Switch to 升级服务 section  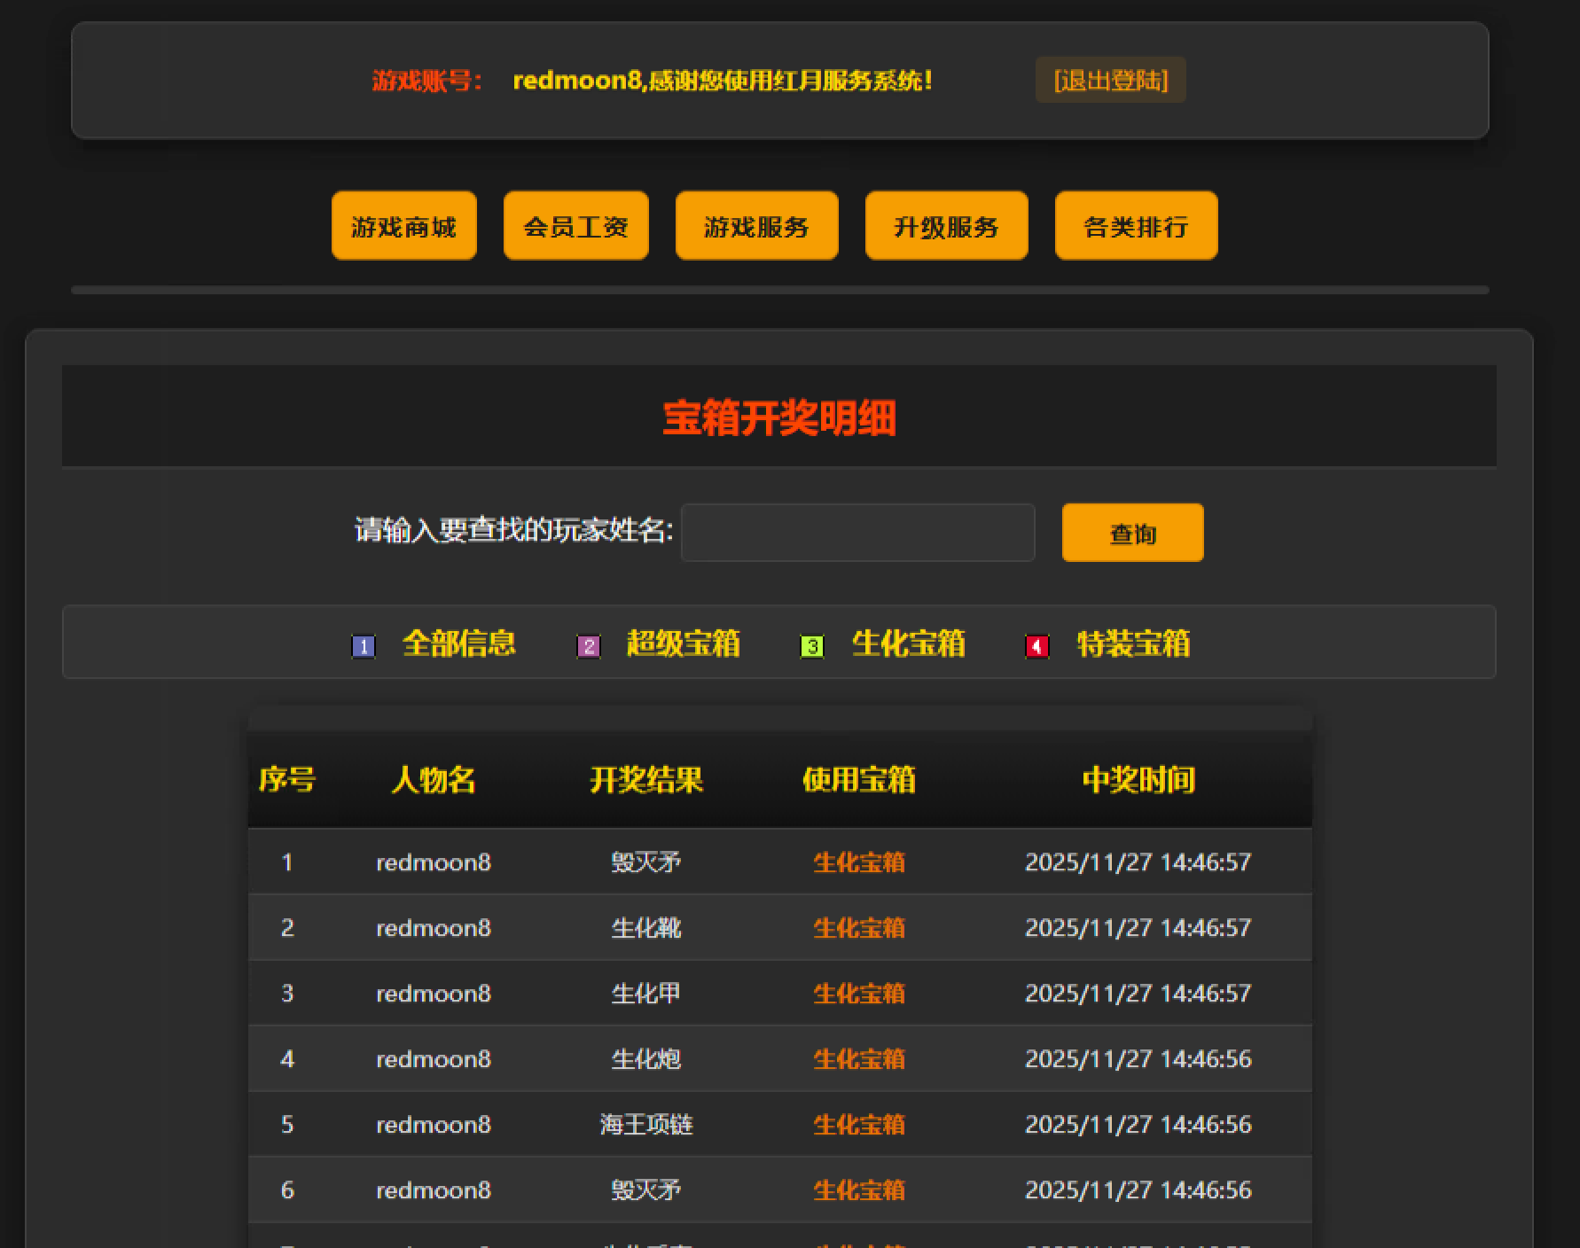946,225
